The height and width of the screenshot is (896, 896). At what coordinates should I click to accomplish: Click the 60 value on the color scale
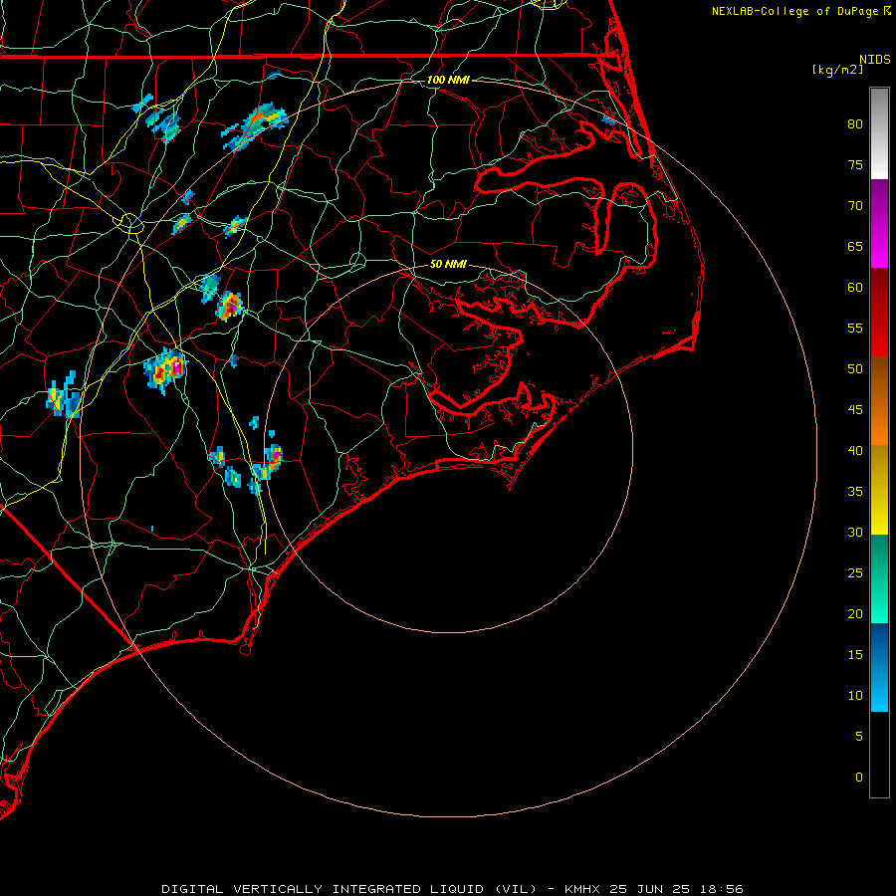(855, 288)
